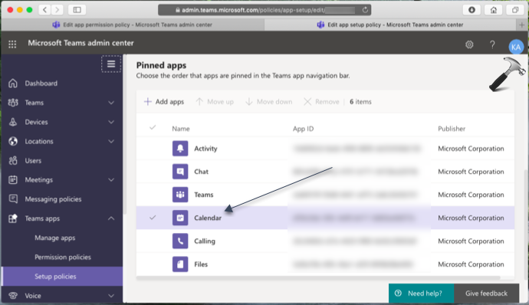Open a new Safari tab with plus
Screen dimensions: 529x305
(521, 25)
